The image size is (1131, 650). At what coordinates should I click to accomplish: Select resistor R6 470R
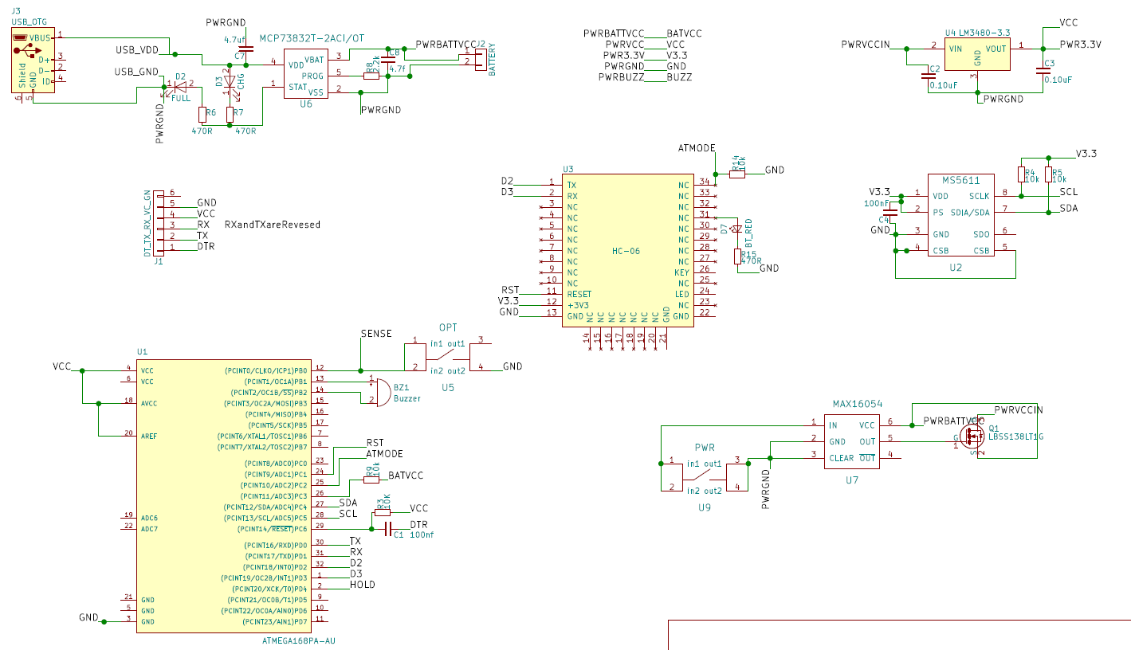coord(202,115)
